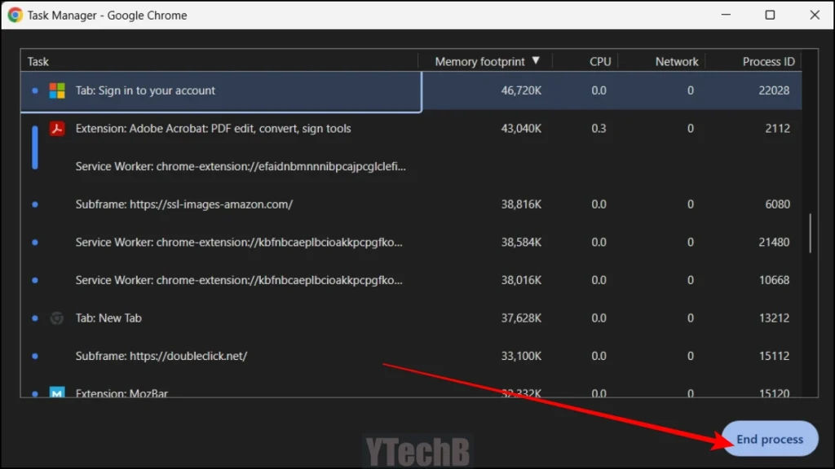Minimize the Task Manager window
Screen dimensions: 835x469
pyautogui.click(x=726, y=15)
